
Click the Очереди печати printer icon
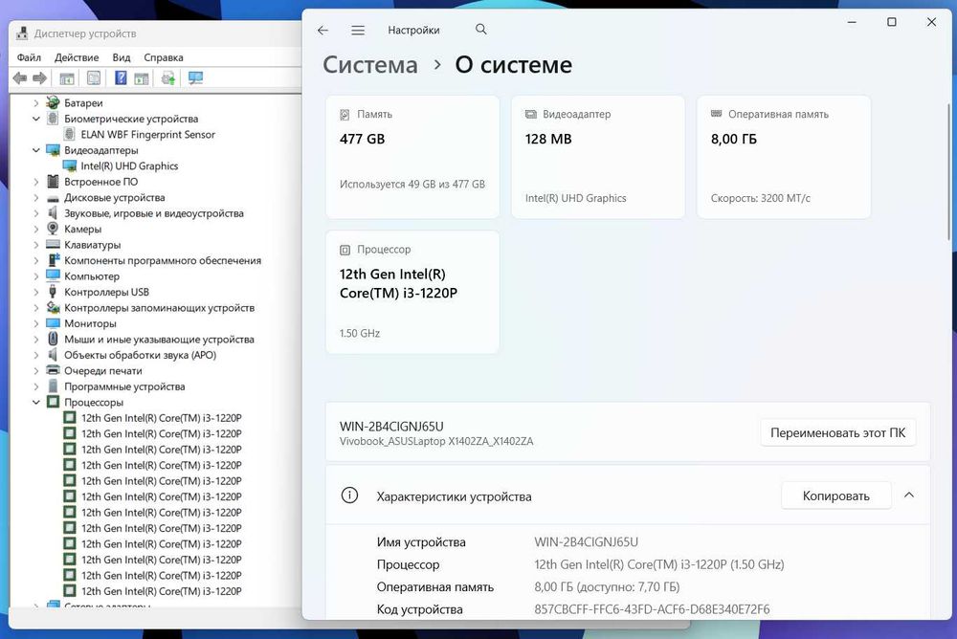click(x=53, y=370)
